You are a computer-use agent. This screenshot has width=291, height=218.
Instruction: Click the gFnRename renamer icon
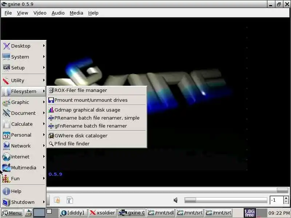[x=51, y=126]
